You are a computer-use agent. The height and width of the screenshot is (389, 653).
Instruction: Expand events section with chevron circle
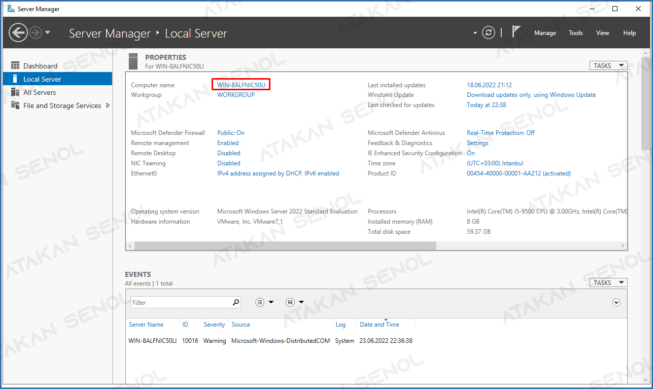[616, 302]
